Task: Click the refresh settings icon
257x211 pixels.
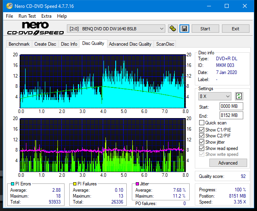Action: pyautogui.click(x=239, y=96)
